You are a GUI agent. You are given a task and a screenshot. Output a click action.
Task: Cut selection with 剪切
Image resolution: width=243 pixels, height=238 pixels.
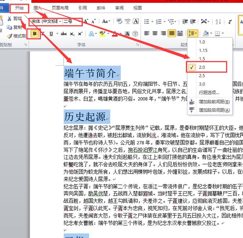pyautogui.click(x=15, y=18)
